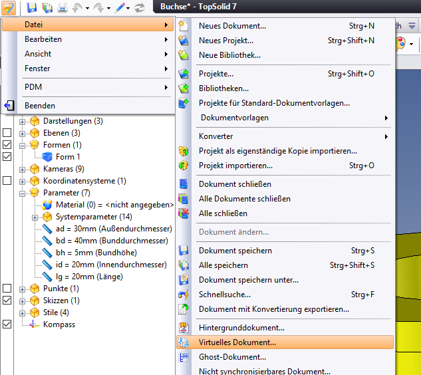The image size is (421, 375).
Task: Select Projekt importieren... entry
Action: pyautogui.click(x=285, y=166)
